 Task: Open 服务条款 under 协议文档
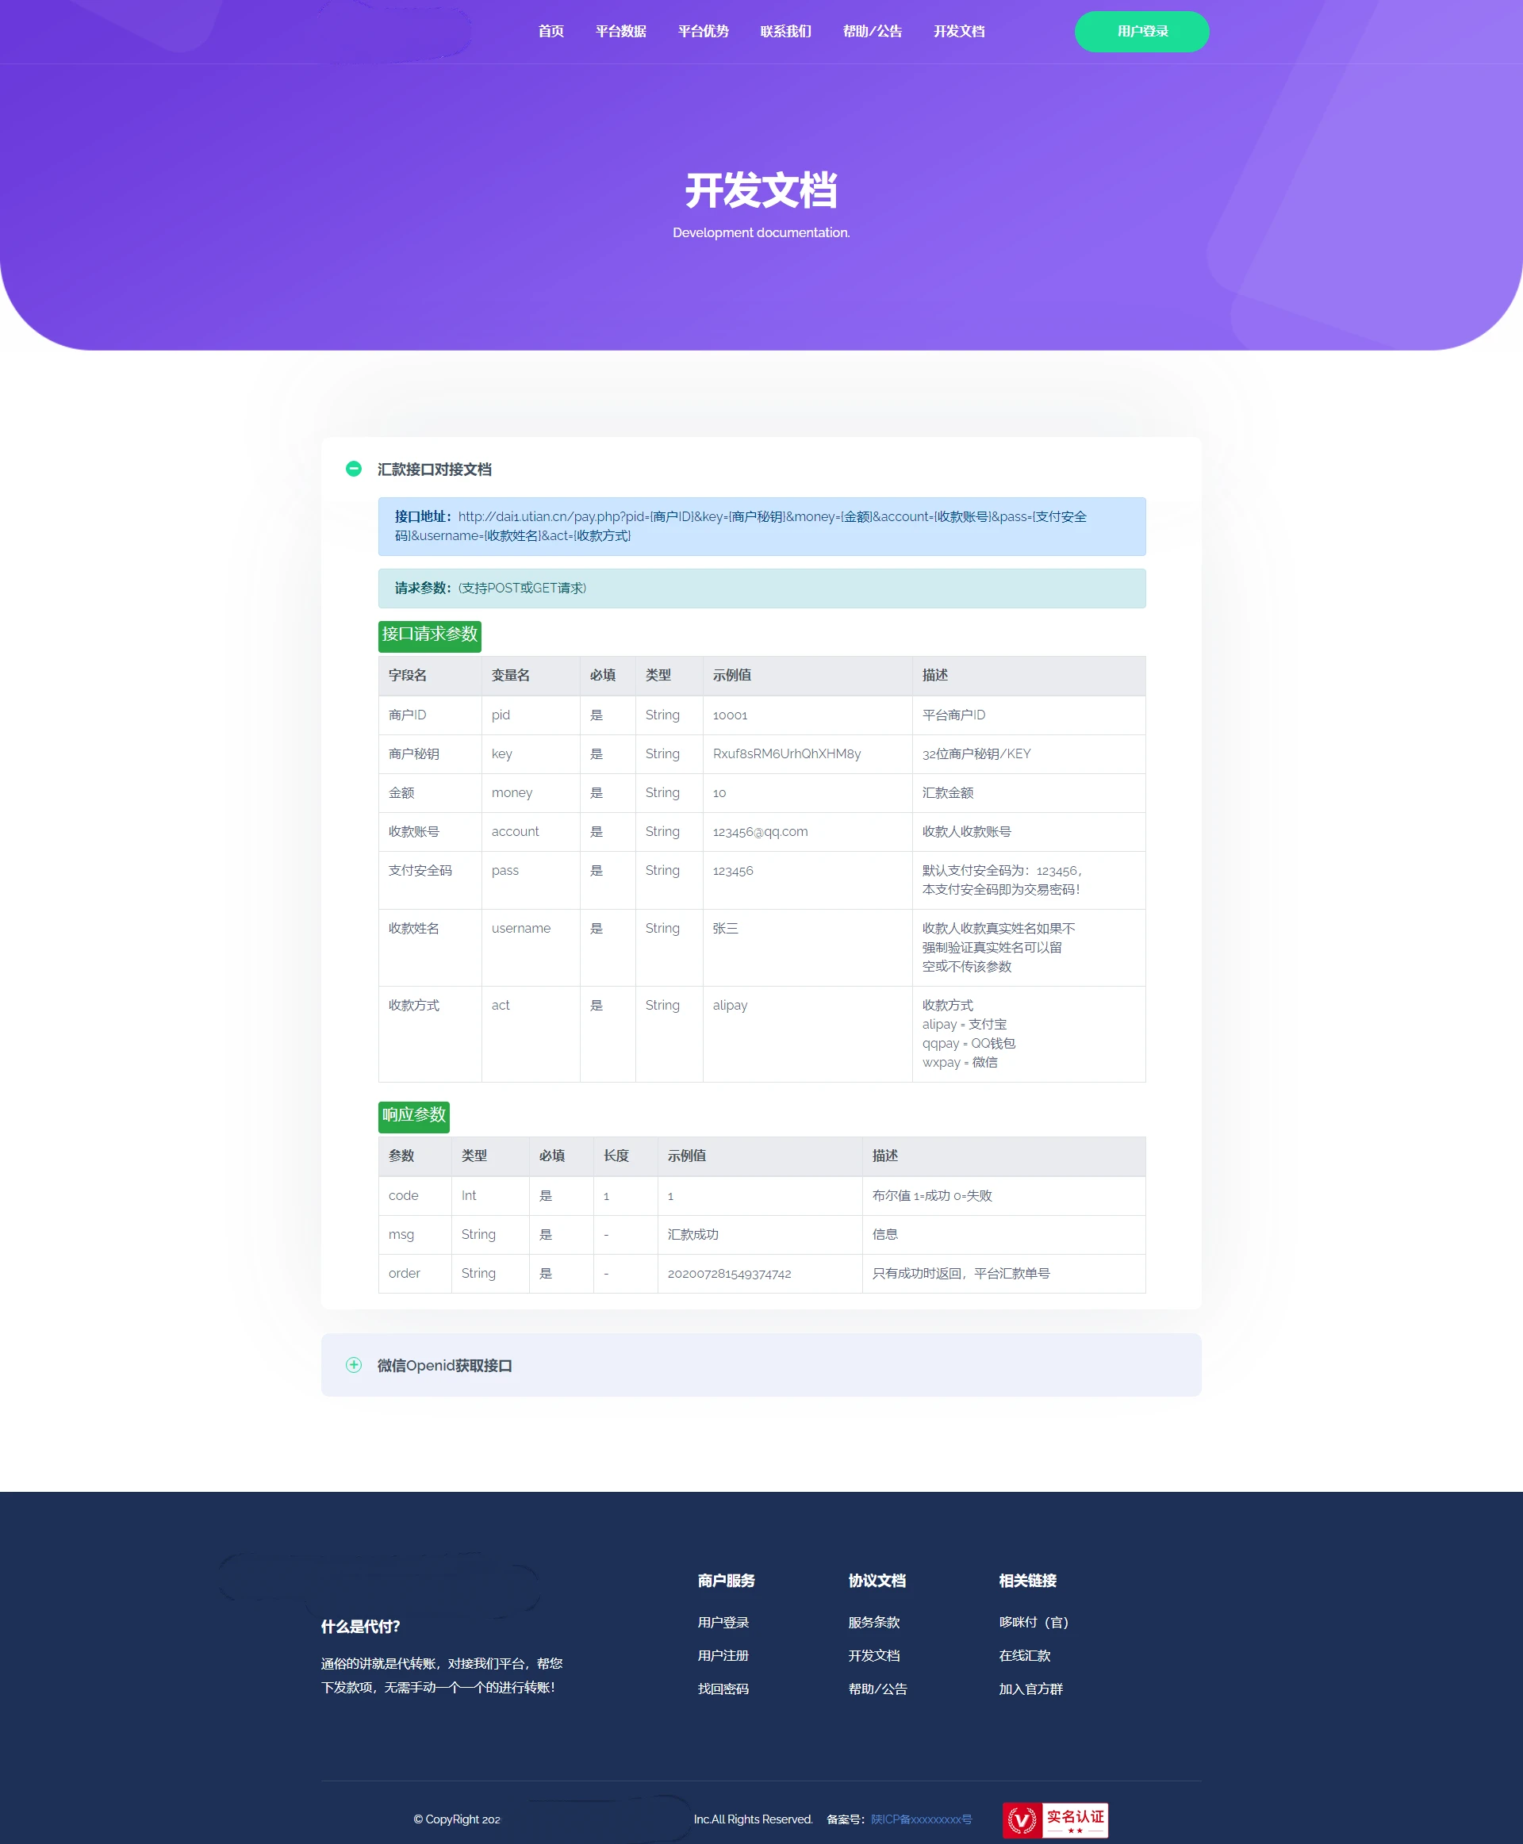coord(874,1621)
